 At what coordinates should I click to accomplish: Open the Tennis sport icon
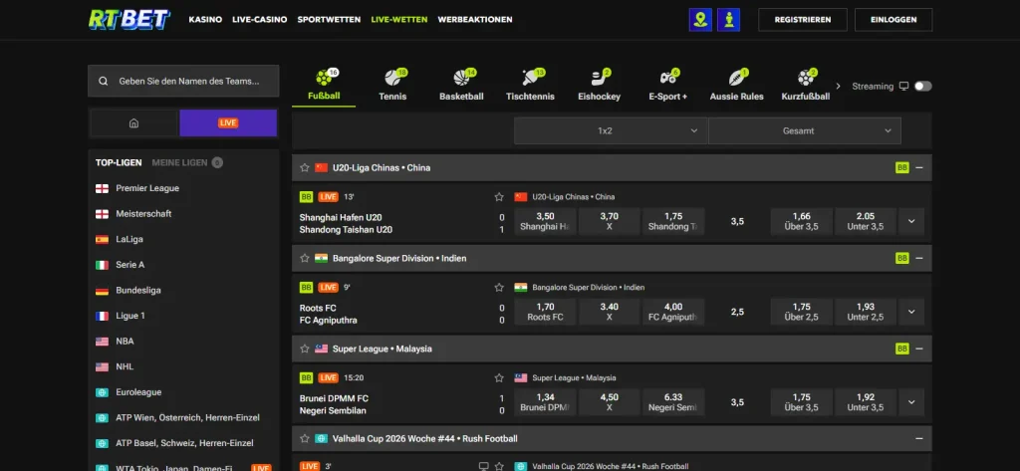click(x=391, y=78)
